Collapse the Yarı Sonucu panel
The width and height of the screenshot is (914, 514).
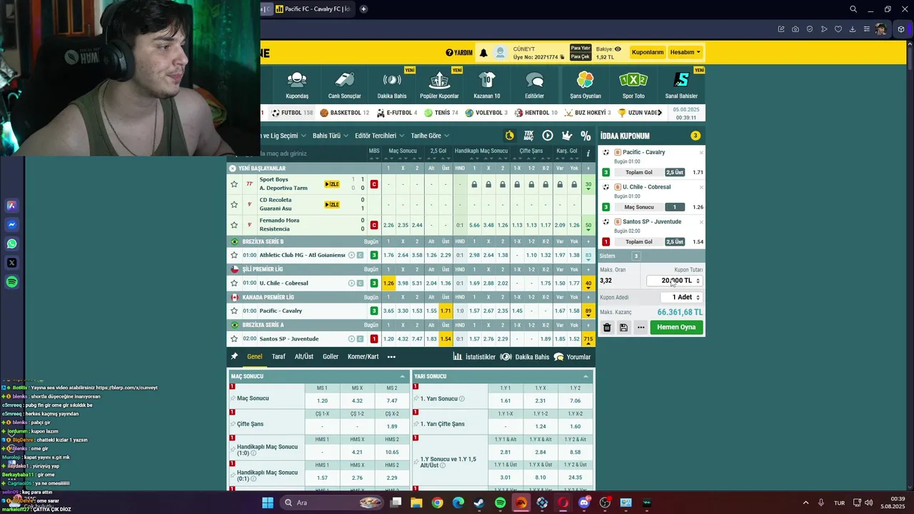point(586,377)
